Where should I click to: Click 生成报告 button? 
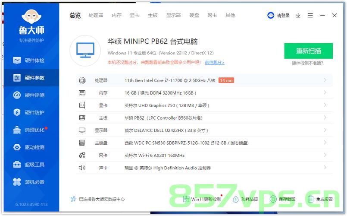[320, 199]
